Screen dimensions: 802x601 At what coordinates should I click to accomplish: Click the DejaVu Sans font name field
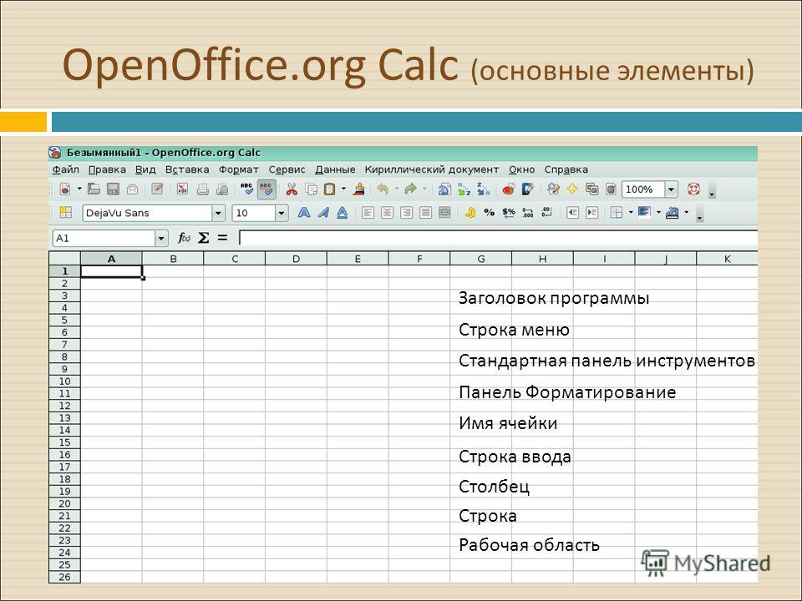click(x=147, y=213)
